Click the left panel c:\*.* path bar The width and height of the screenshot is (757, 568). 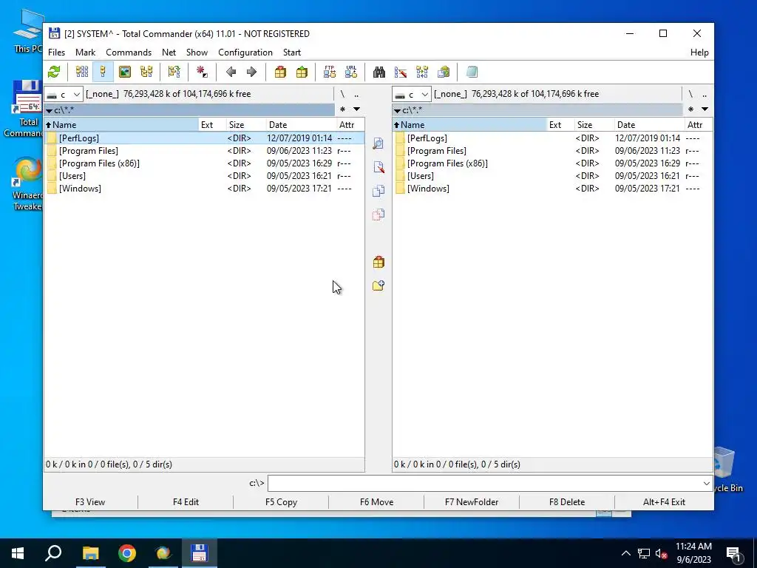click(189, 110)
